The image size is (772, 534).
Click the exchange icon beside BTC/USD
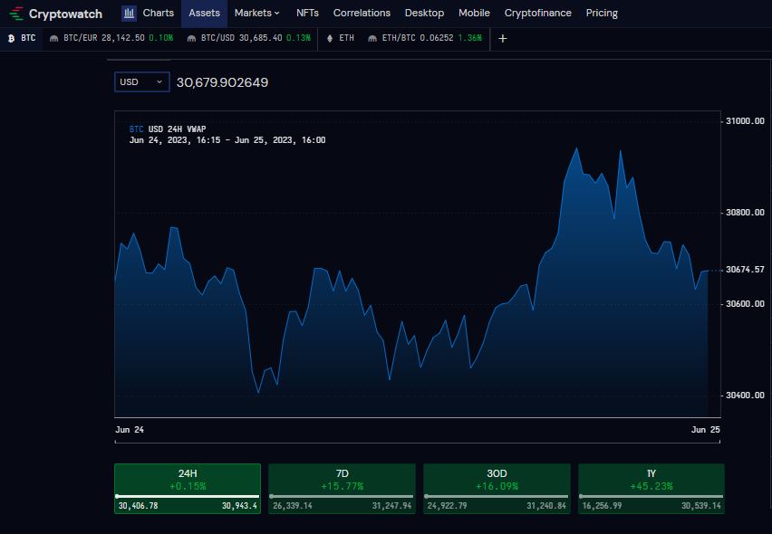tap(191, 38)
